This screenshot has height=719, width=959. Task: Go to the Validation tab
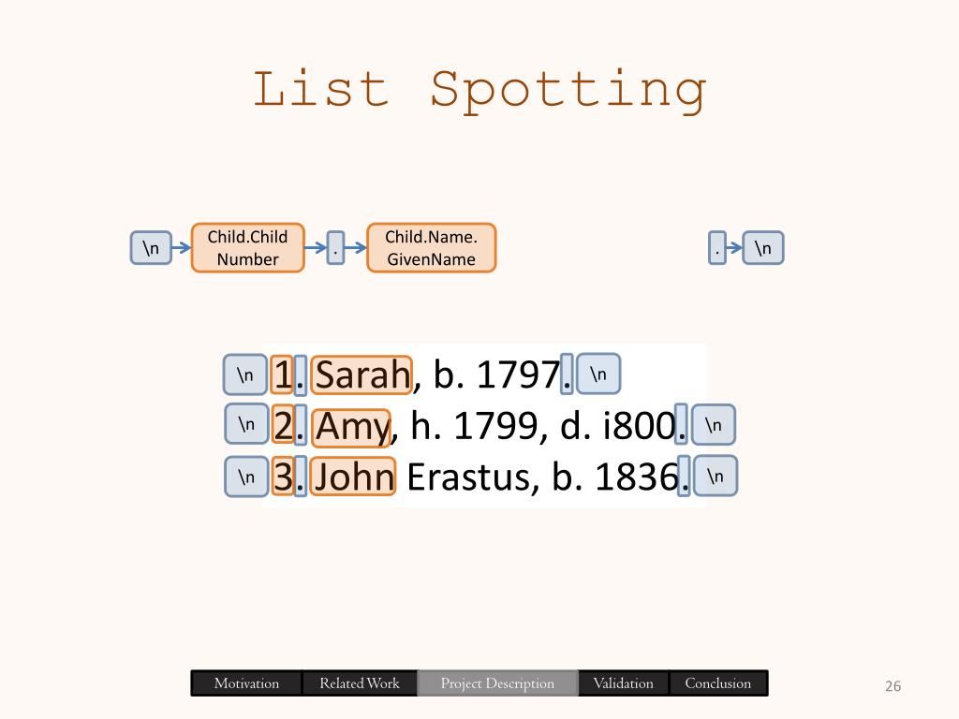[x=623, y=682]
